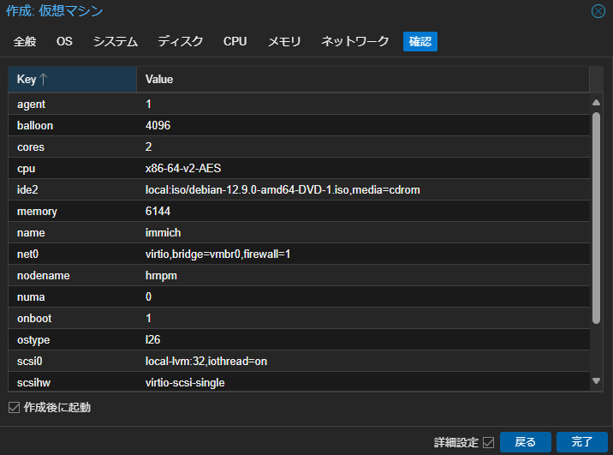Select the 確認 tab
The image size is (613, 455).
tap(420, 41)
